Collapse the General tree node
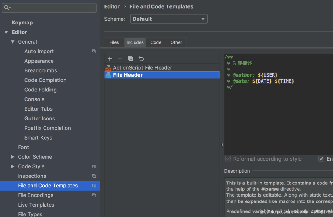Screen dimensions: 333x217 (x=13, y=42)
